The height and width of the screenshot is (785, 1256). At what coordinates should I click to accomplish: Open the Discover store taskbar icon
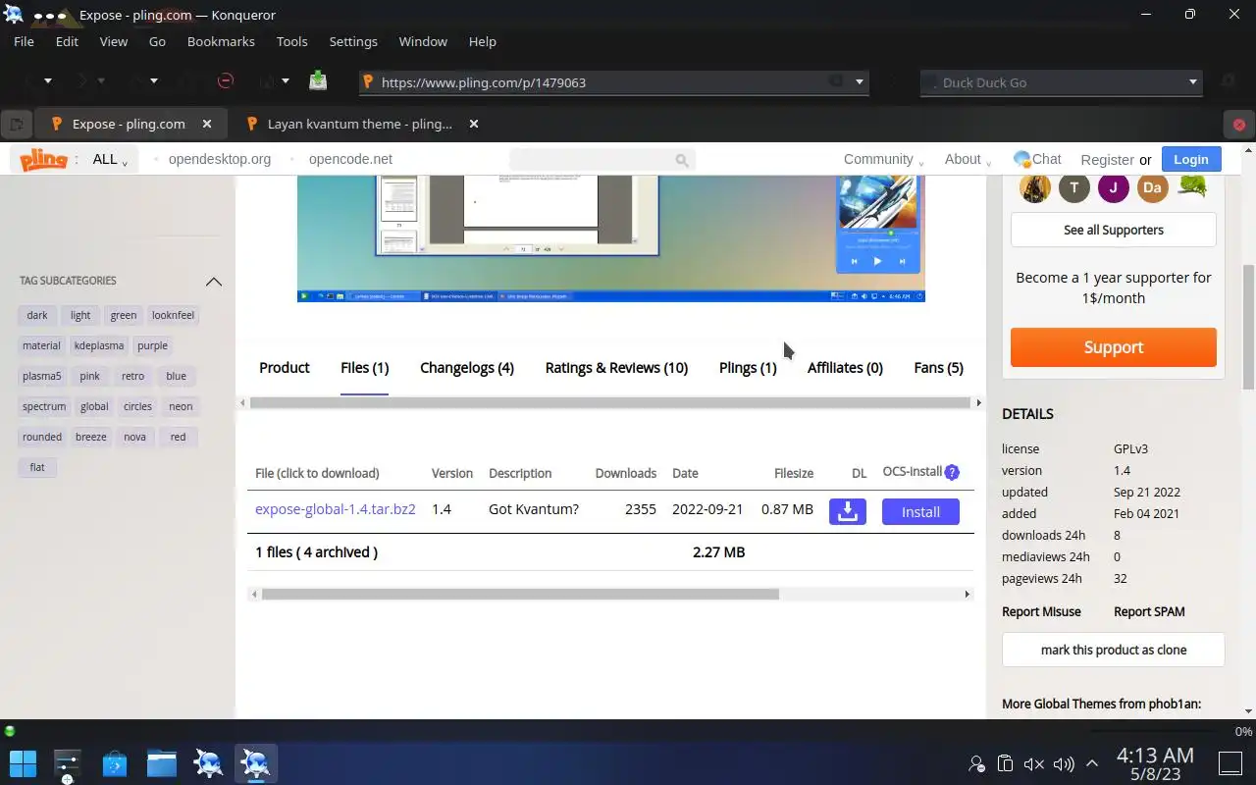[115, 763]
